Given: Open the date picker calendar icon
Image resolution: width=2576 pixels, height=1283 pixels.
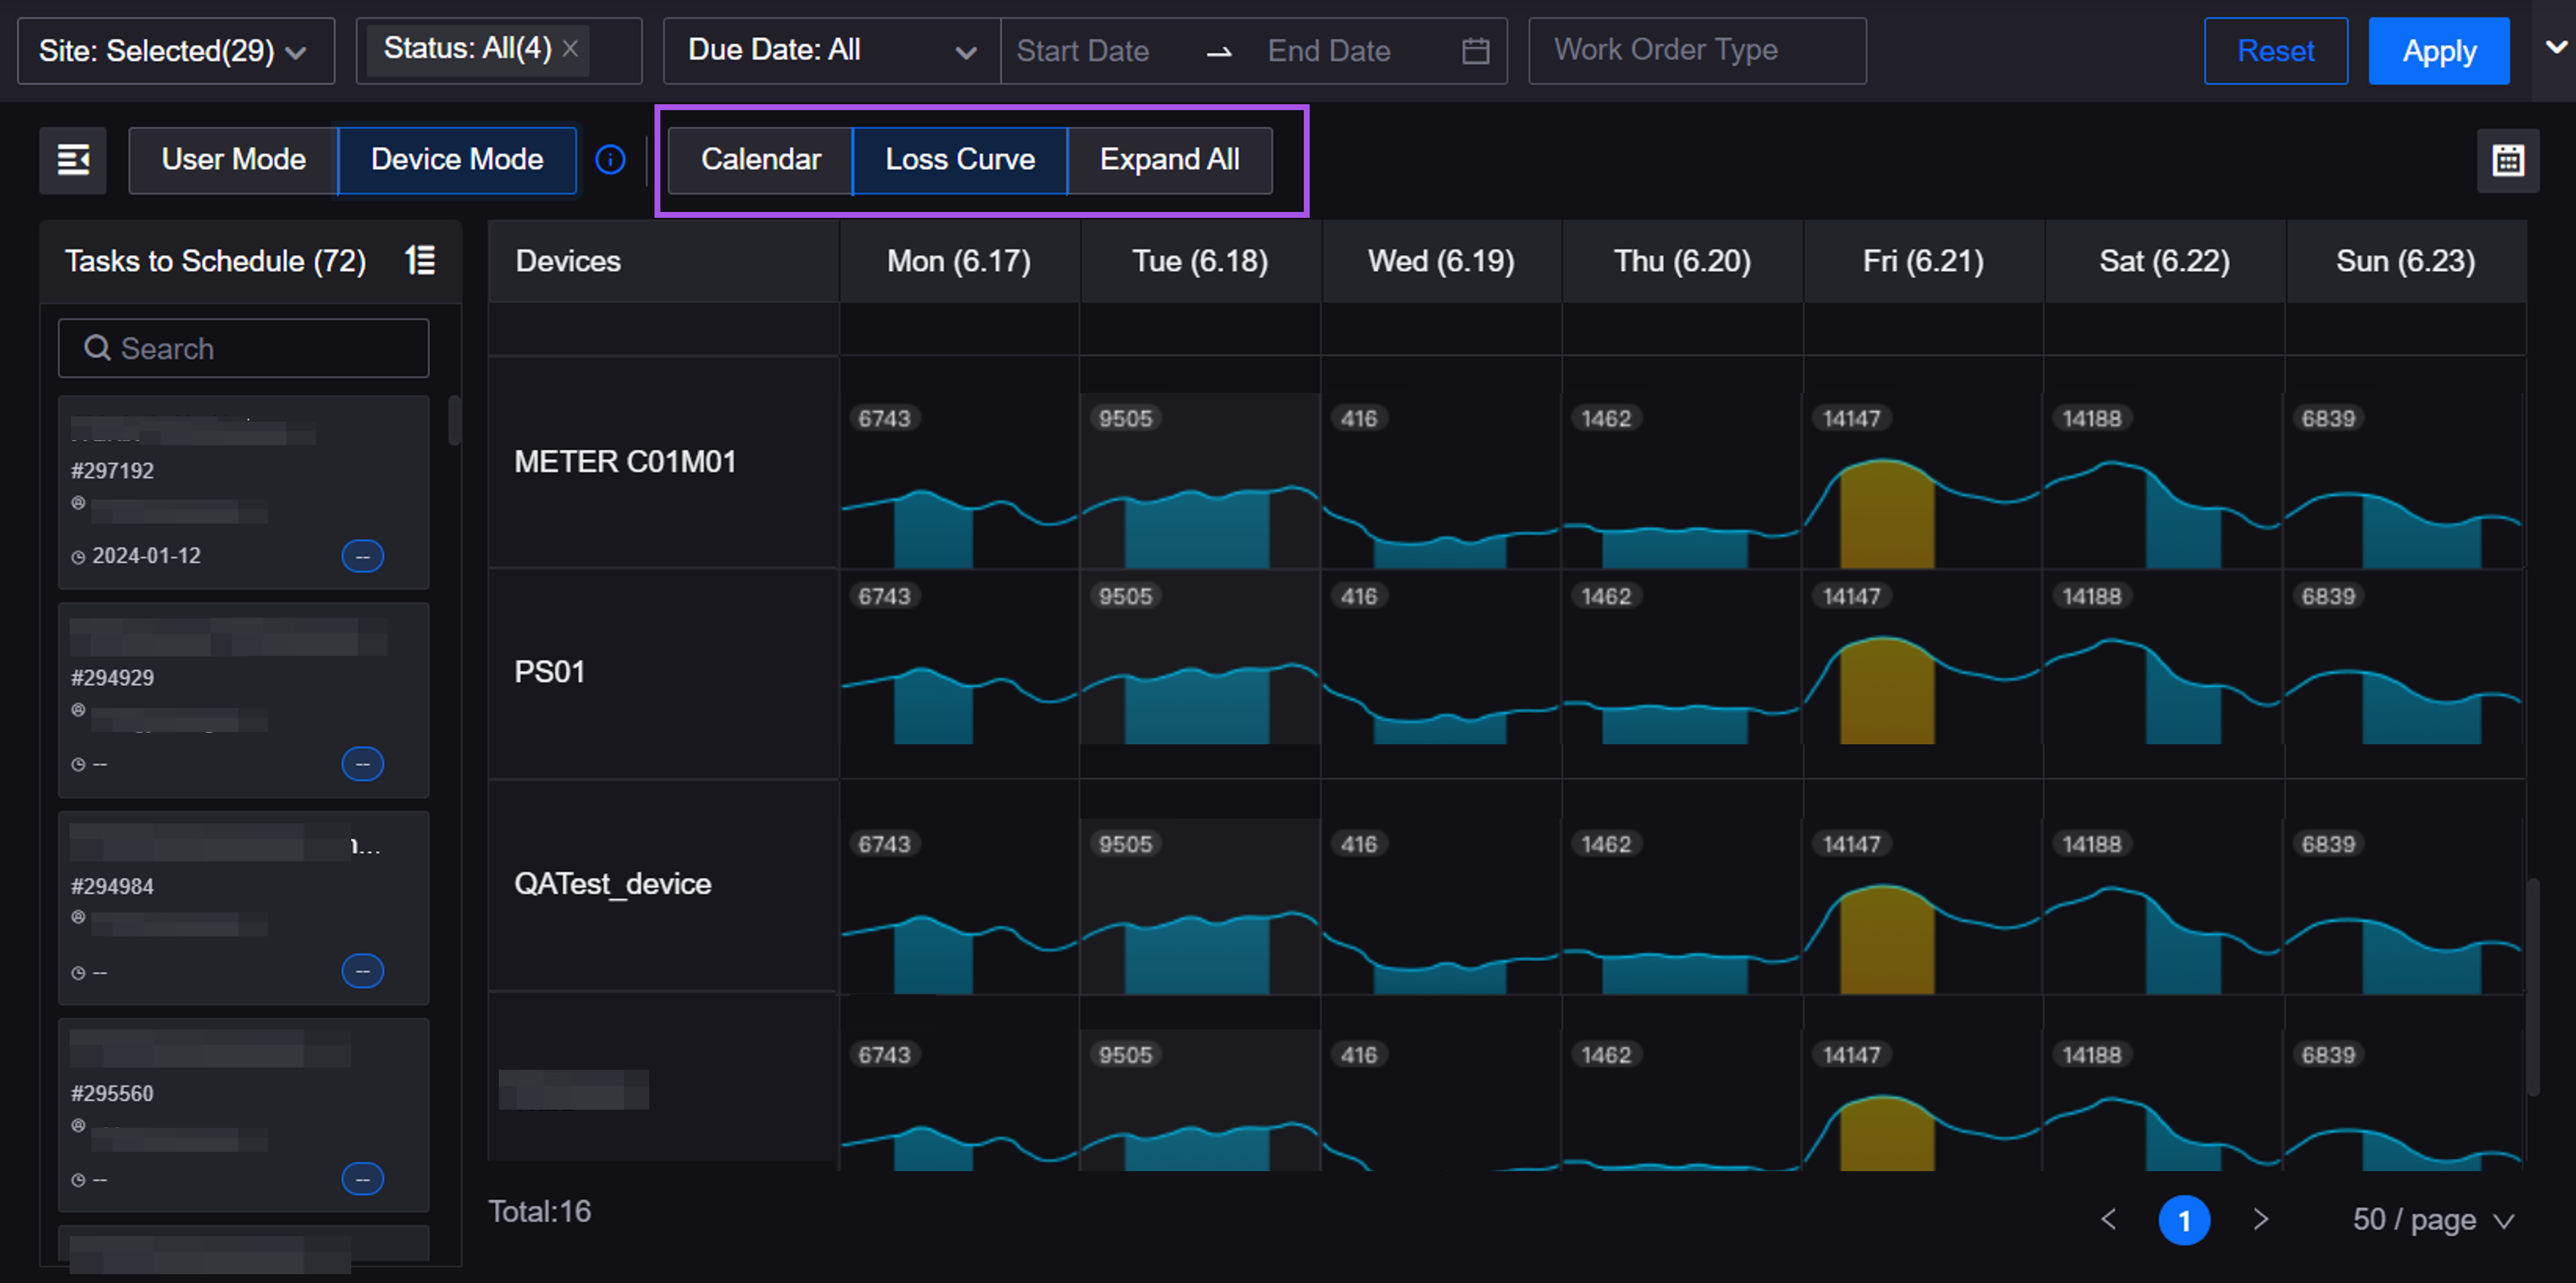Looking at the screenshot, I should (x=1475, y=51).
